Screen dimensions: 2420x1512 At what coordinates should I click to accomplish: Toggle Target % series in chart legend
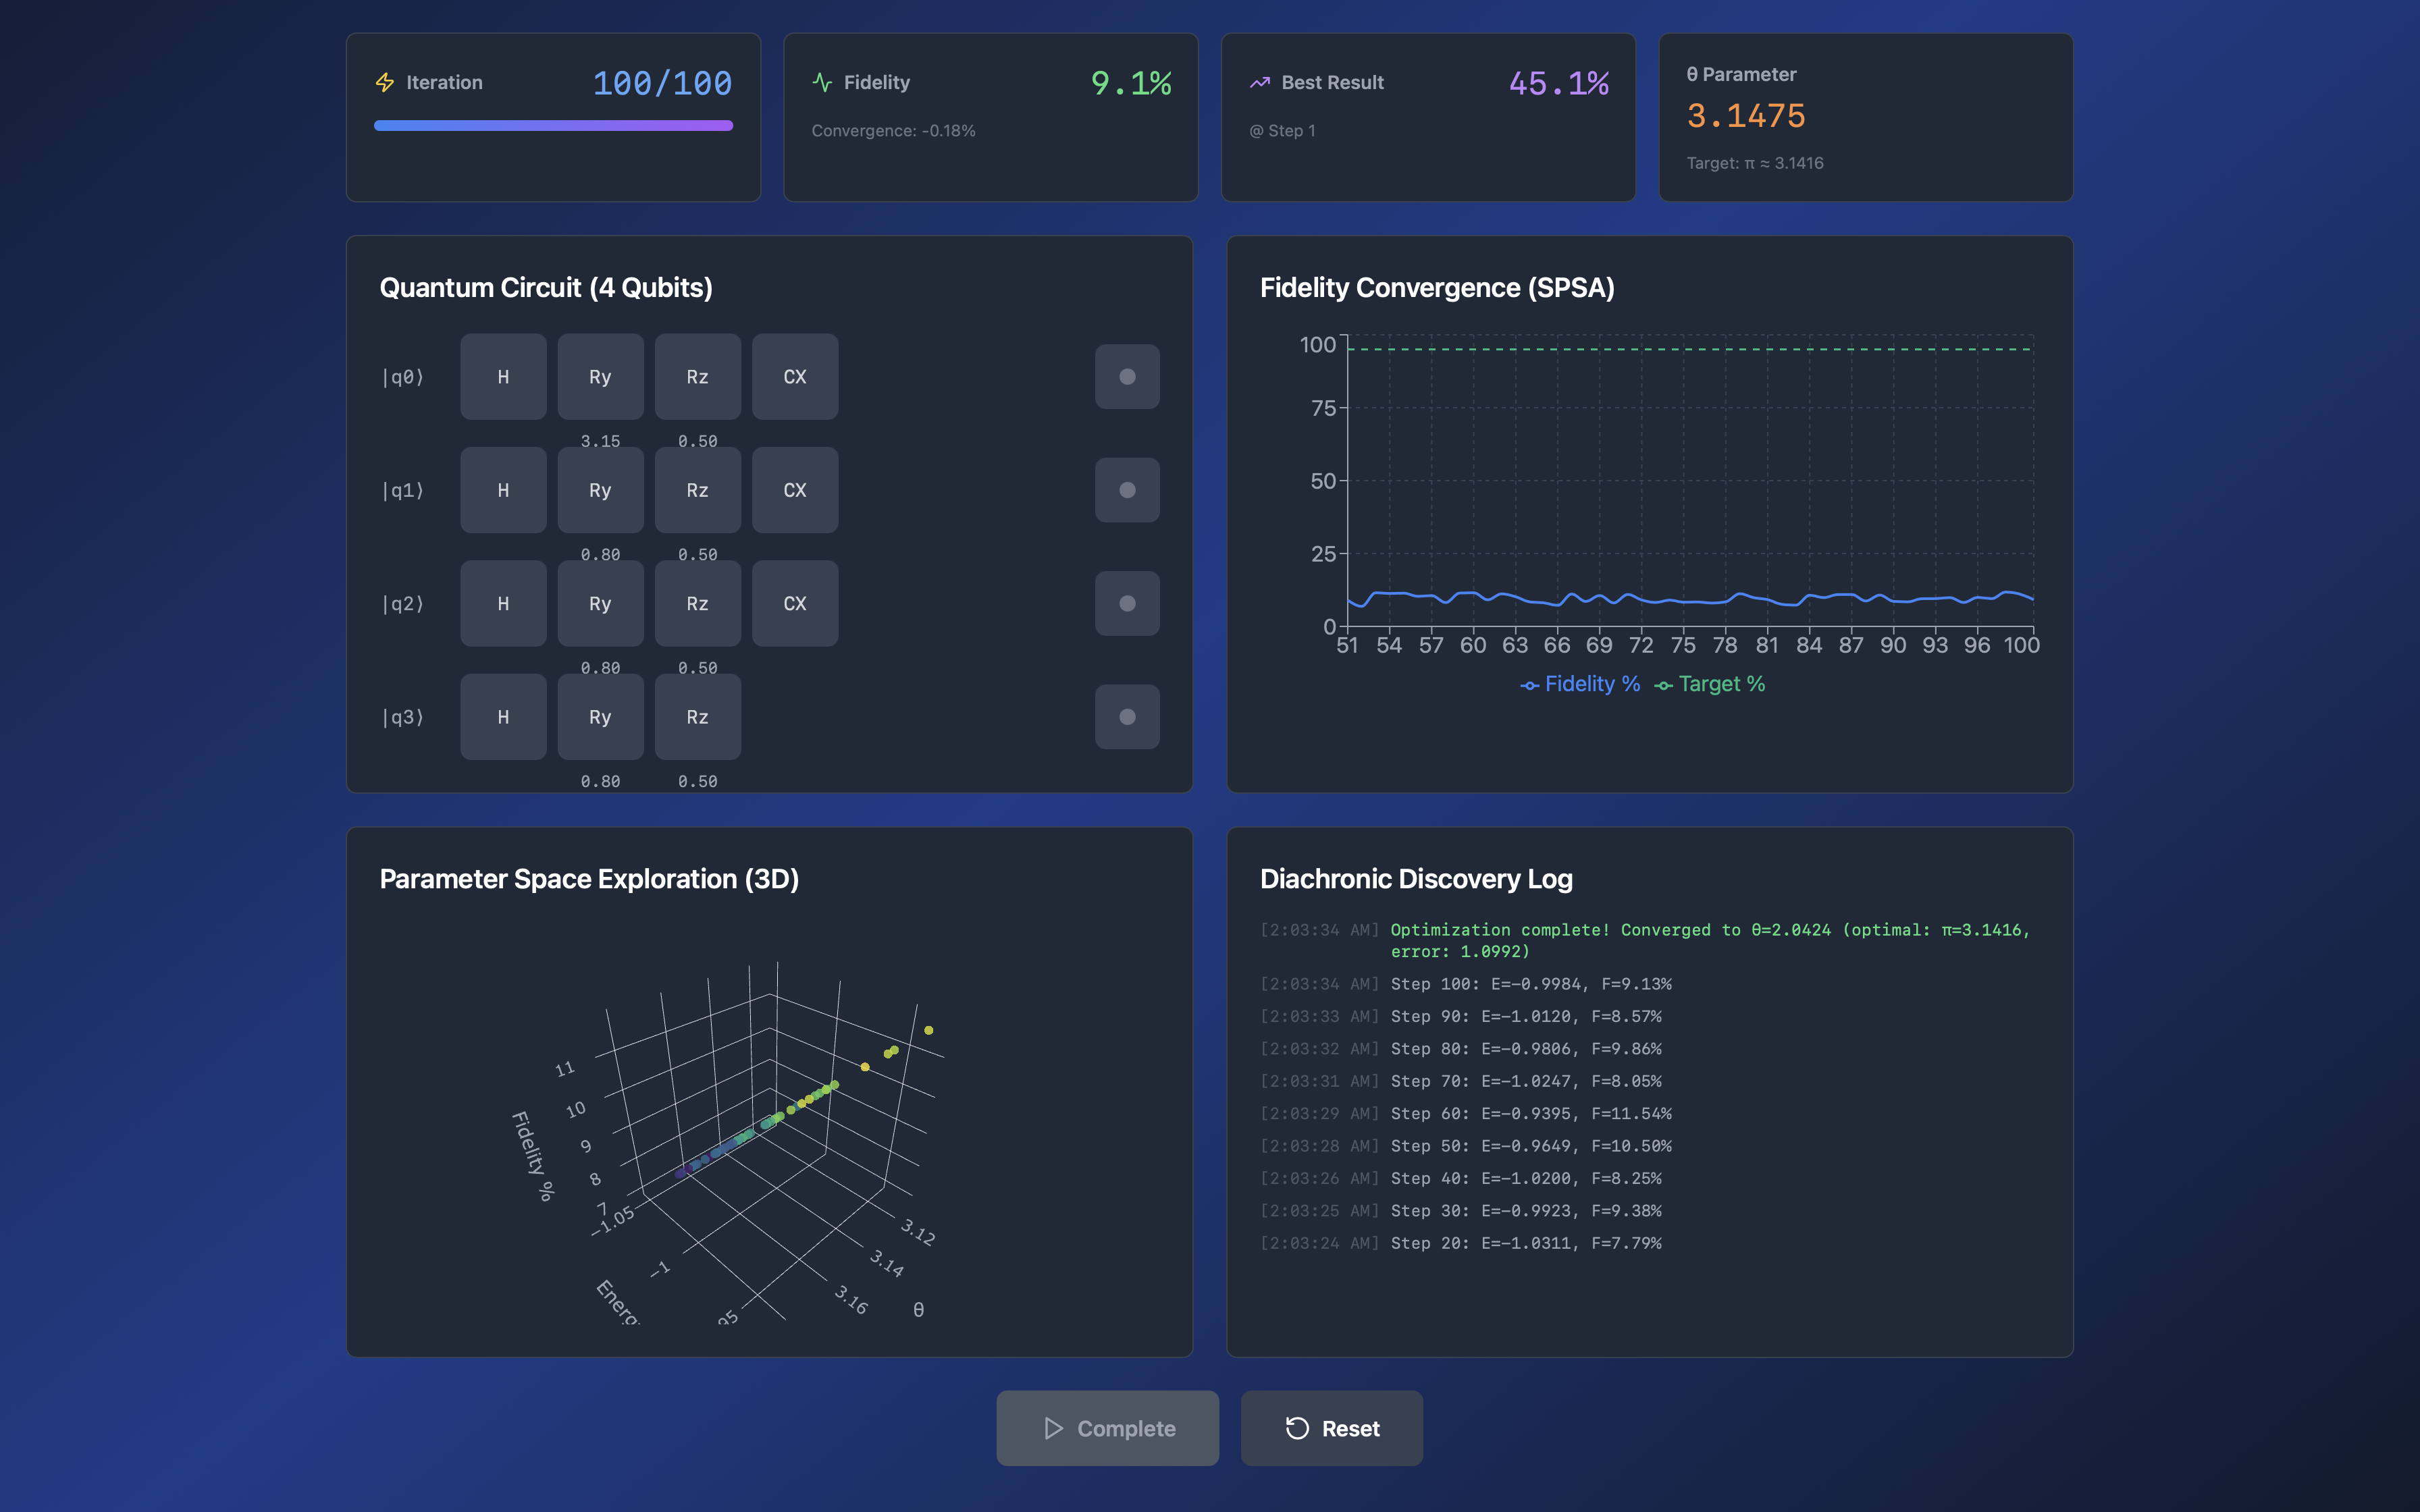coord(1710,684)
